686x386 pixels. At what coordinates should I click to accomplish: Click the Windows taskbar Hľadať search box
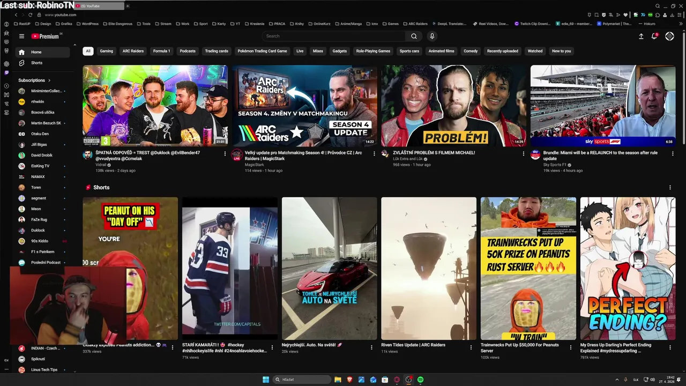301,380
